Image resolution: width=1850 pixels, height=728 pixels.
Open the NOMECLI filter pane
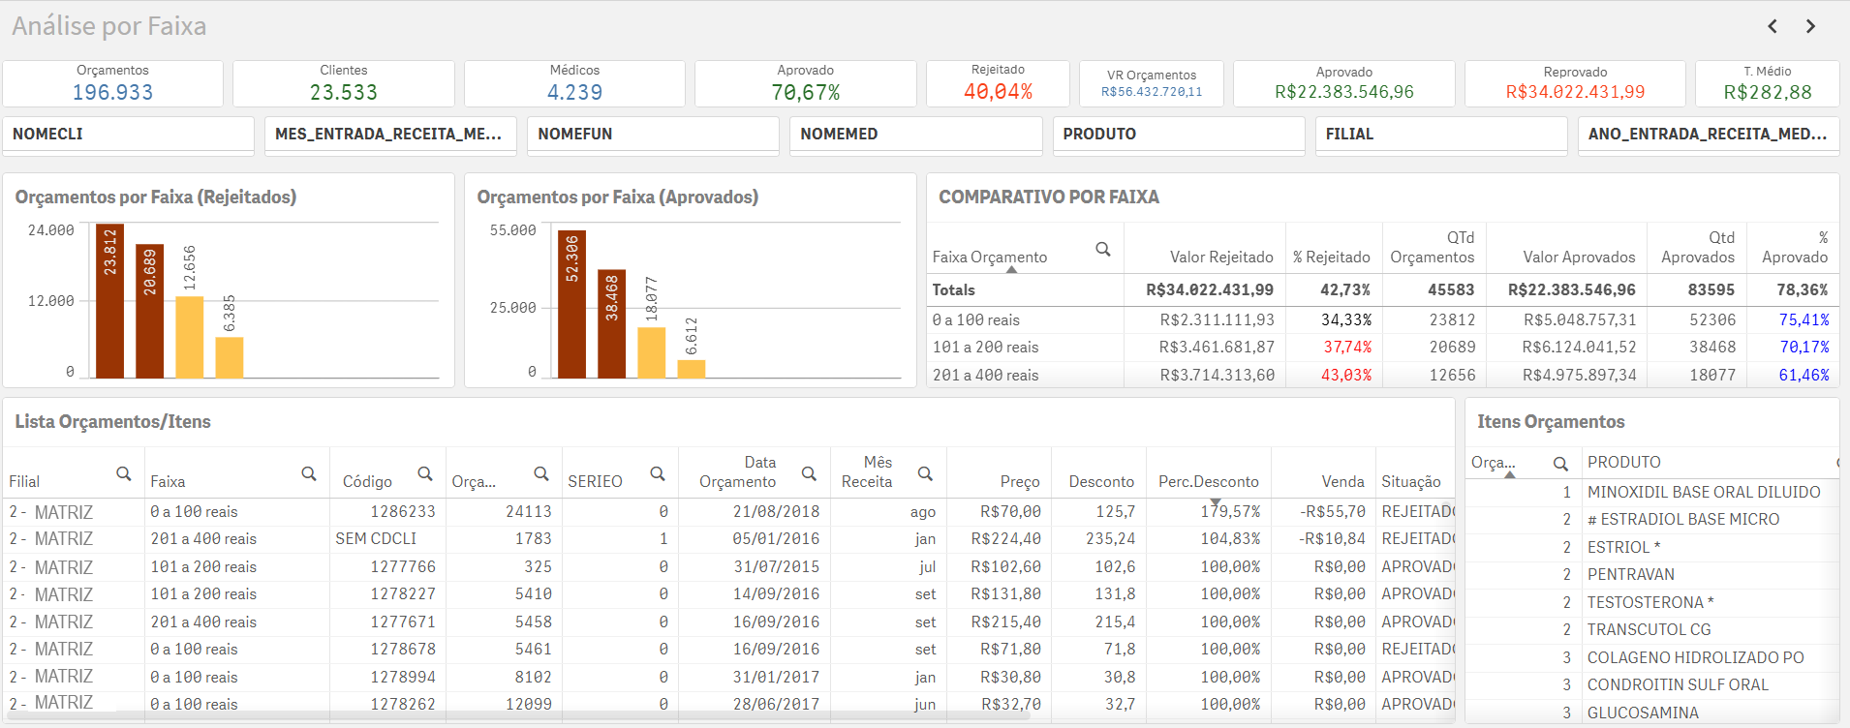pos(128,135)
